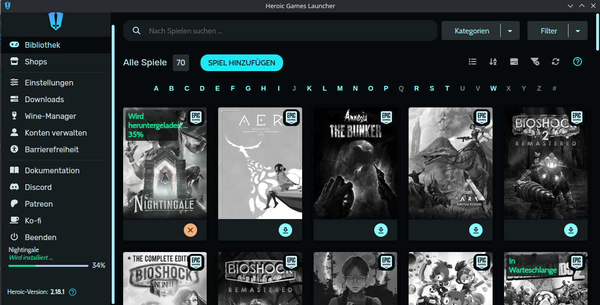
Task: Click the Nightingale download status in sidebar
Action: 31,257
